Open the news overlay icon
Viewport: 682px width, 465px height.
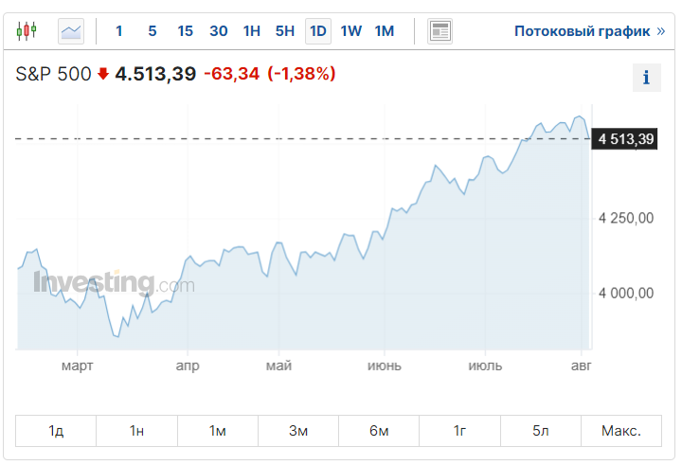[x=440, y=31]
